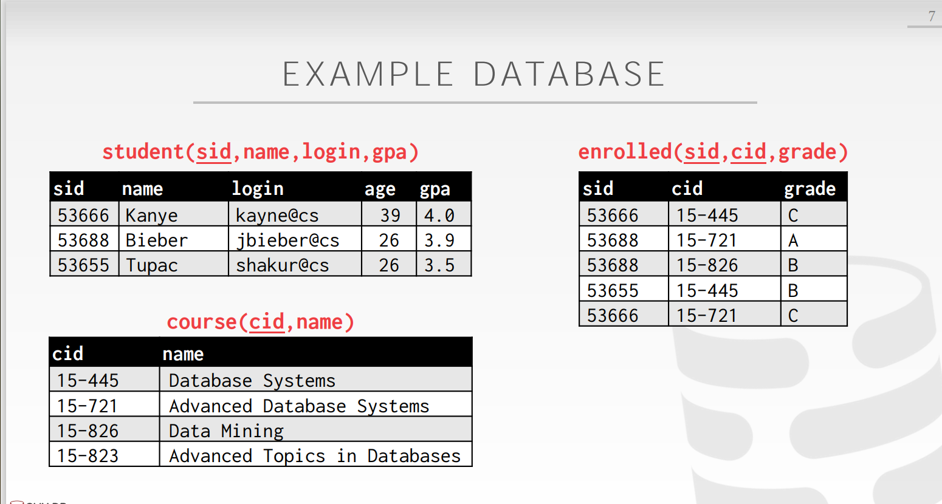Image resolution: width=942 pixels, height=504 pixels.
Task: Click the gpa value 3.5
Action: coord(439,265)
